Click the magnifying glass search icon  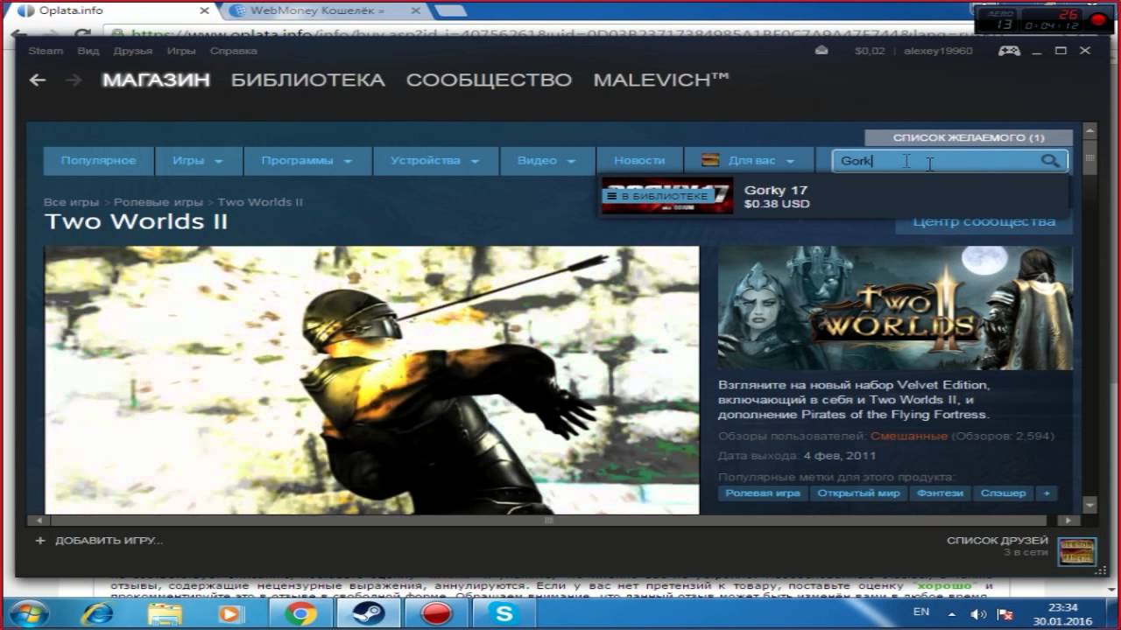tap(1050, 161)
